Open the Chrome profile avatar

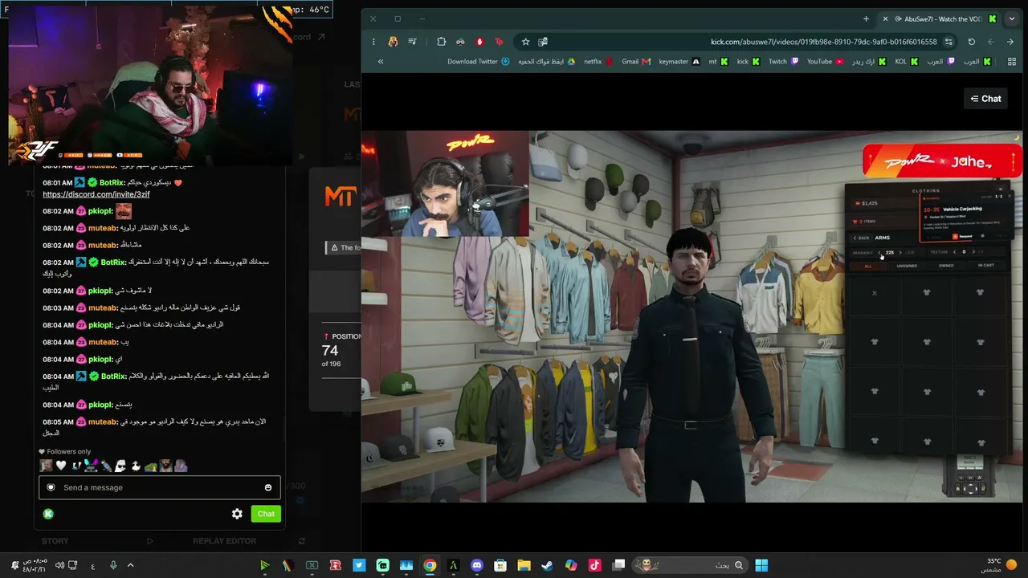click(x=393, y=42)
